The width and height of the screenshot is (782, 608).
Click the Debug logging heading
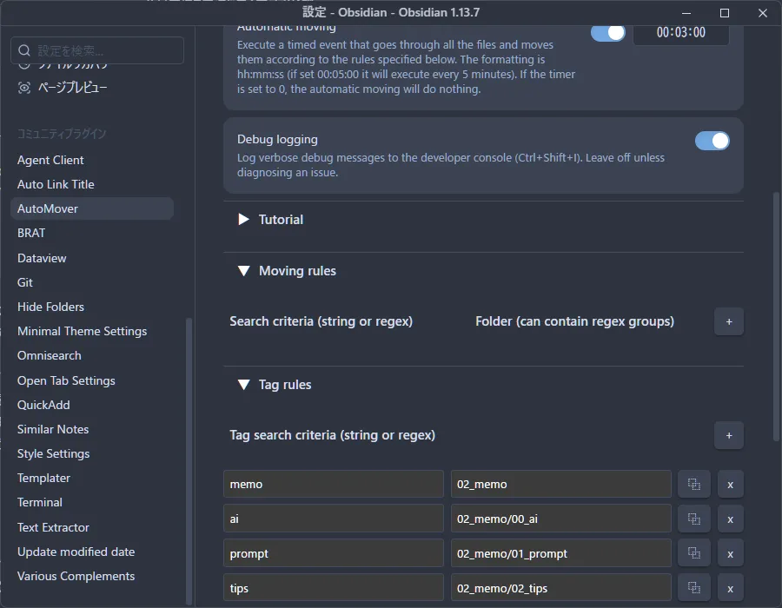tap(277, 140)
